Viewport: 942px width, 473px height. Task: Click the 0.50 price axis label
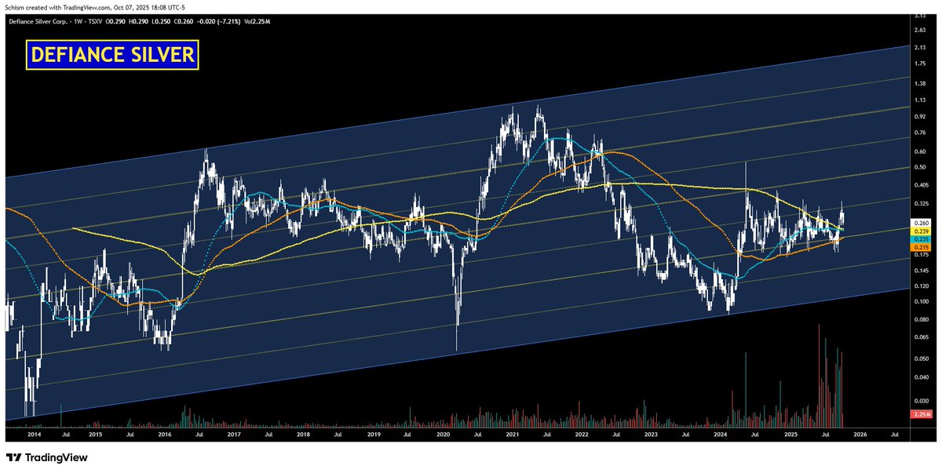click(920, 167)
